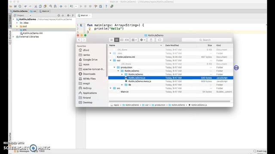Image resolution: width=275 pixels, height=154 pixels.
Task: Open the run configuration dropdown
Action: tap(76, 6)
